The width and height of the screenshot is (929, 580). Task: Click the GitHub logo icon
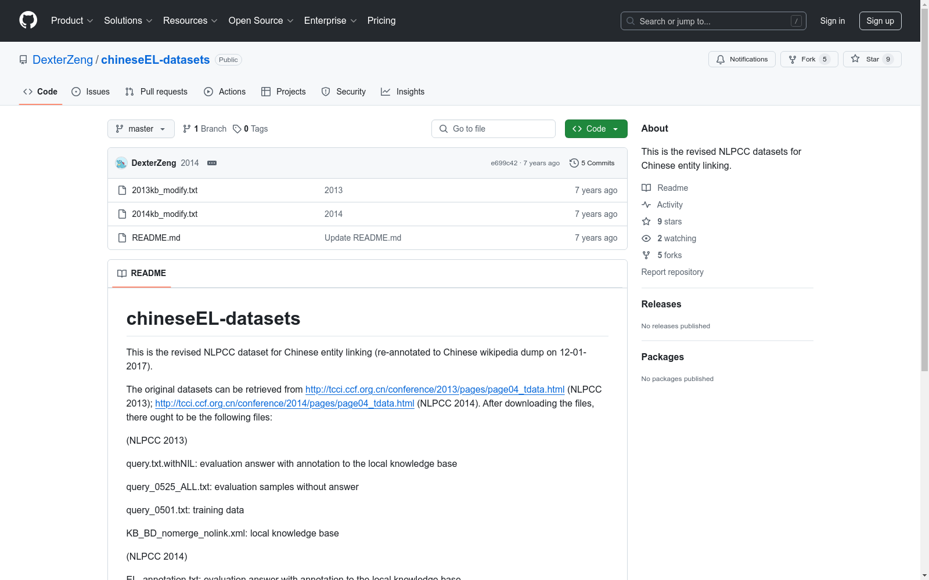tap(28, 20)
